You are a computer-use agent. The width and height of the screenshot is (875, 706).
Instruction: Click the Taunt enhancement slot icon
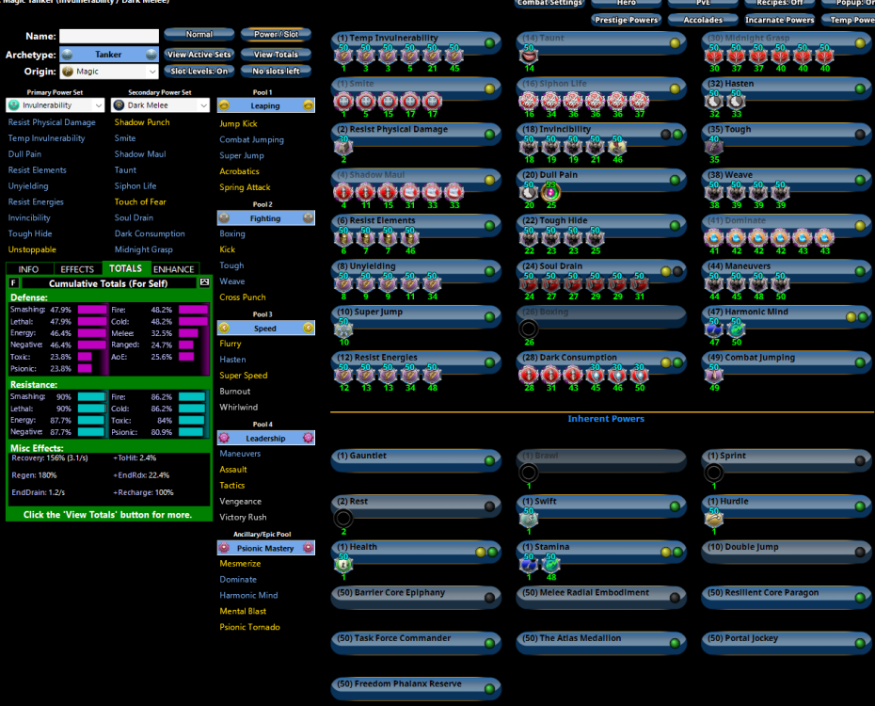coord(529,56)
